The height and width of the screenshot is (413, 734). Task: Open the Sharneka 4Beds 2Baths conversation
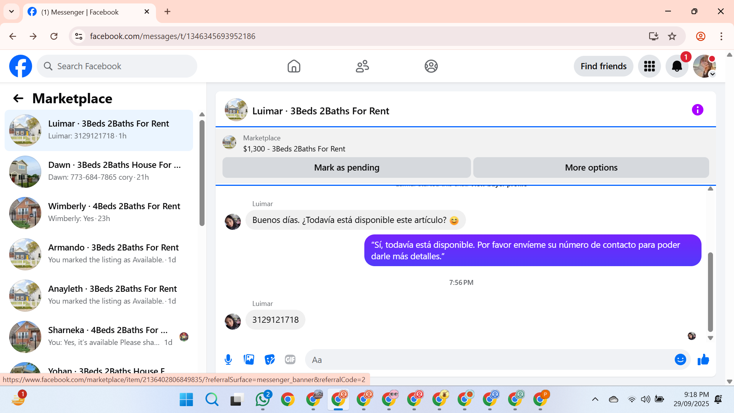point(99,337)
